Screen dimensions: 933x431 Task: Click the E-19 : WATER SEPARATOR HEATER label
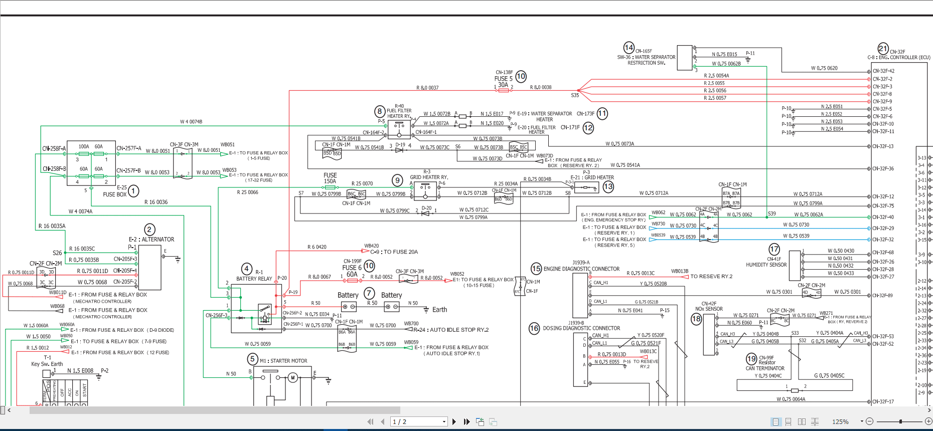[545, 117]
